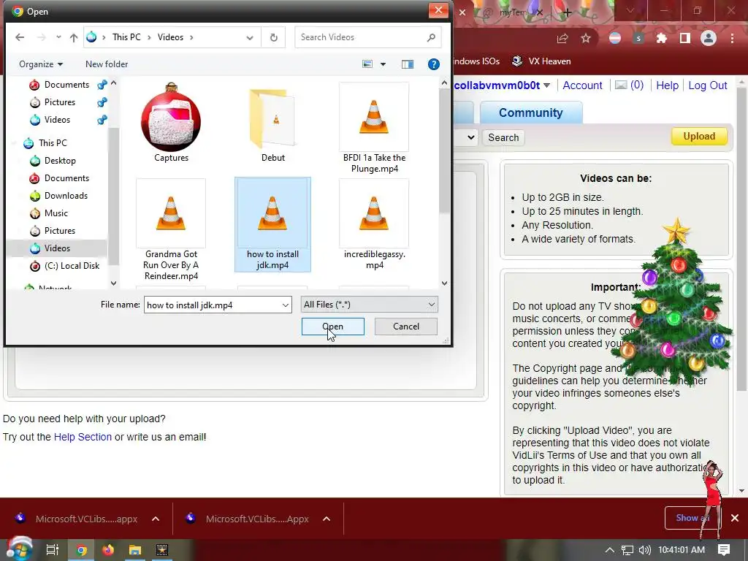Click the Search button in VidLii
This screenshot has width=748, height=561.
tap(503, 137)
